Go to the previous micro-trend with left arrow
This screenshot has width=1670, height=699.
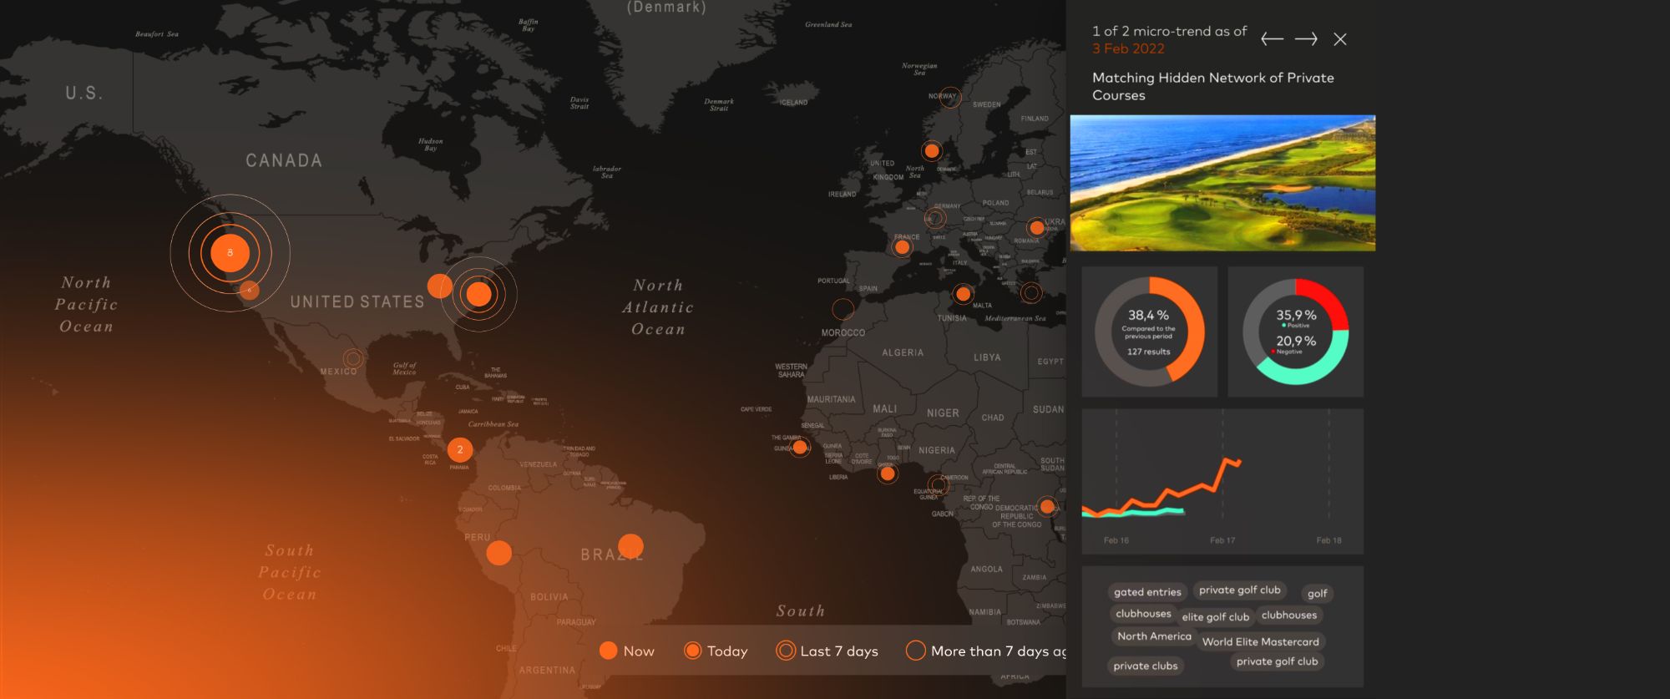coord(1272,39)
